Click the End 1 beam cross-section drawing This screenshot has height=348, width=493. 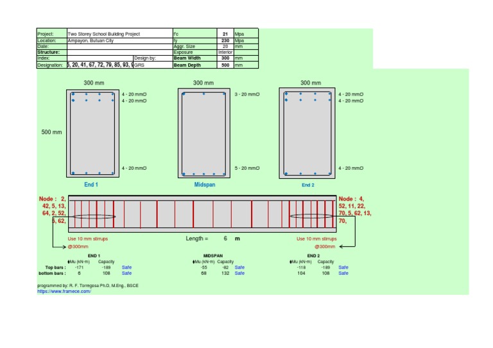92,133
